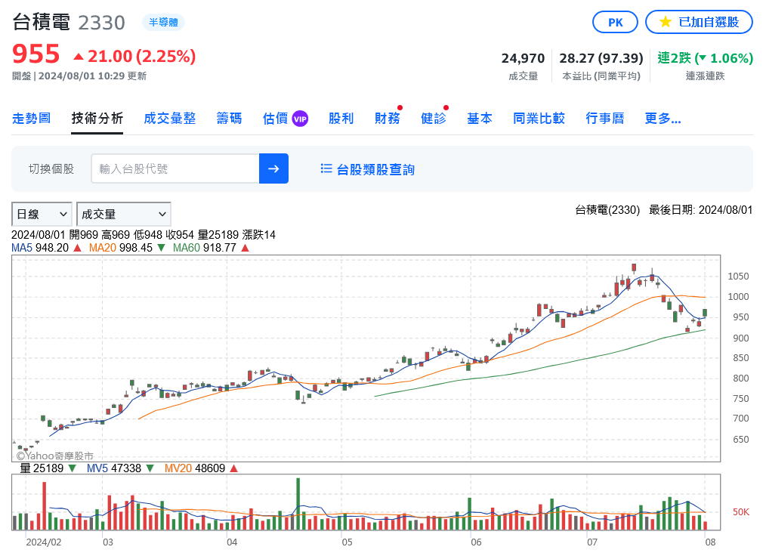Select the 同業比較 tab

[539, 119]
